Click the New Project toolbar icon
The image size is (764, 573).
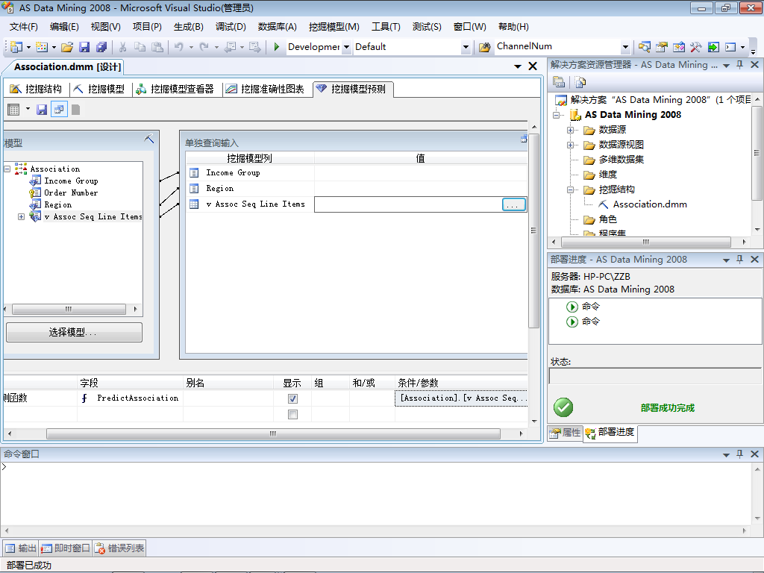[x=16, y=47]
